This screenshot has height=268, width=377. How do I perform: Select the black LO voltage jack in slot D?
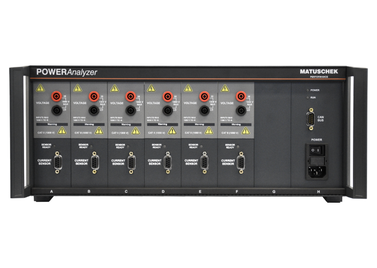[x=167, y=110]
